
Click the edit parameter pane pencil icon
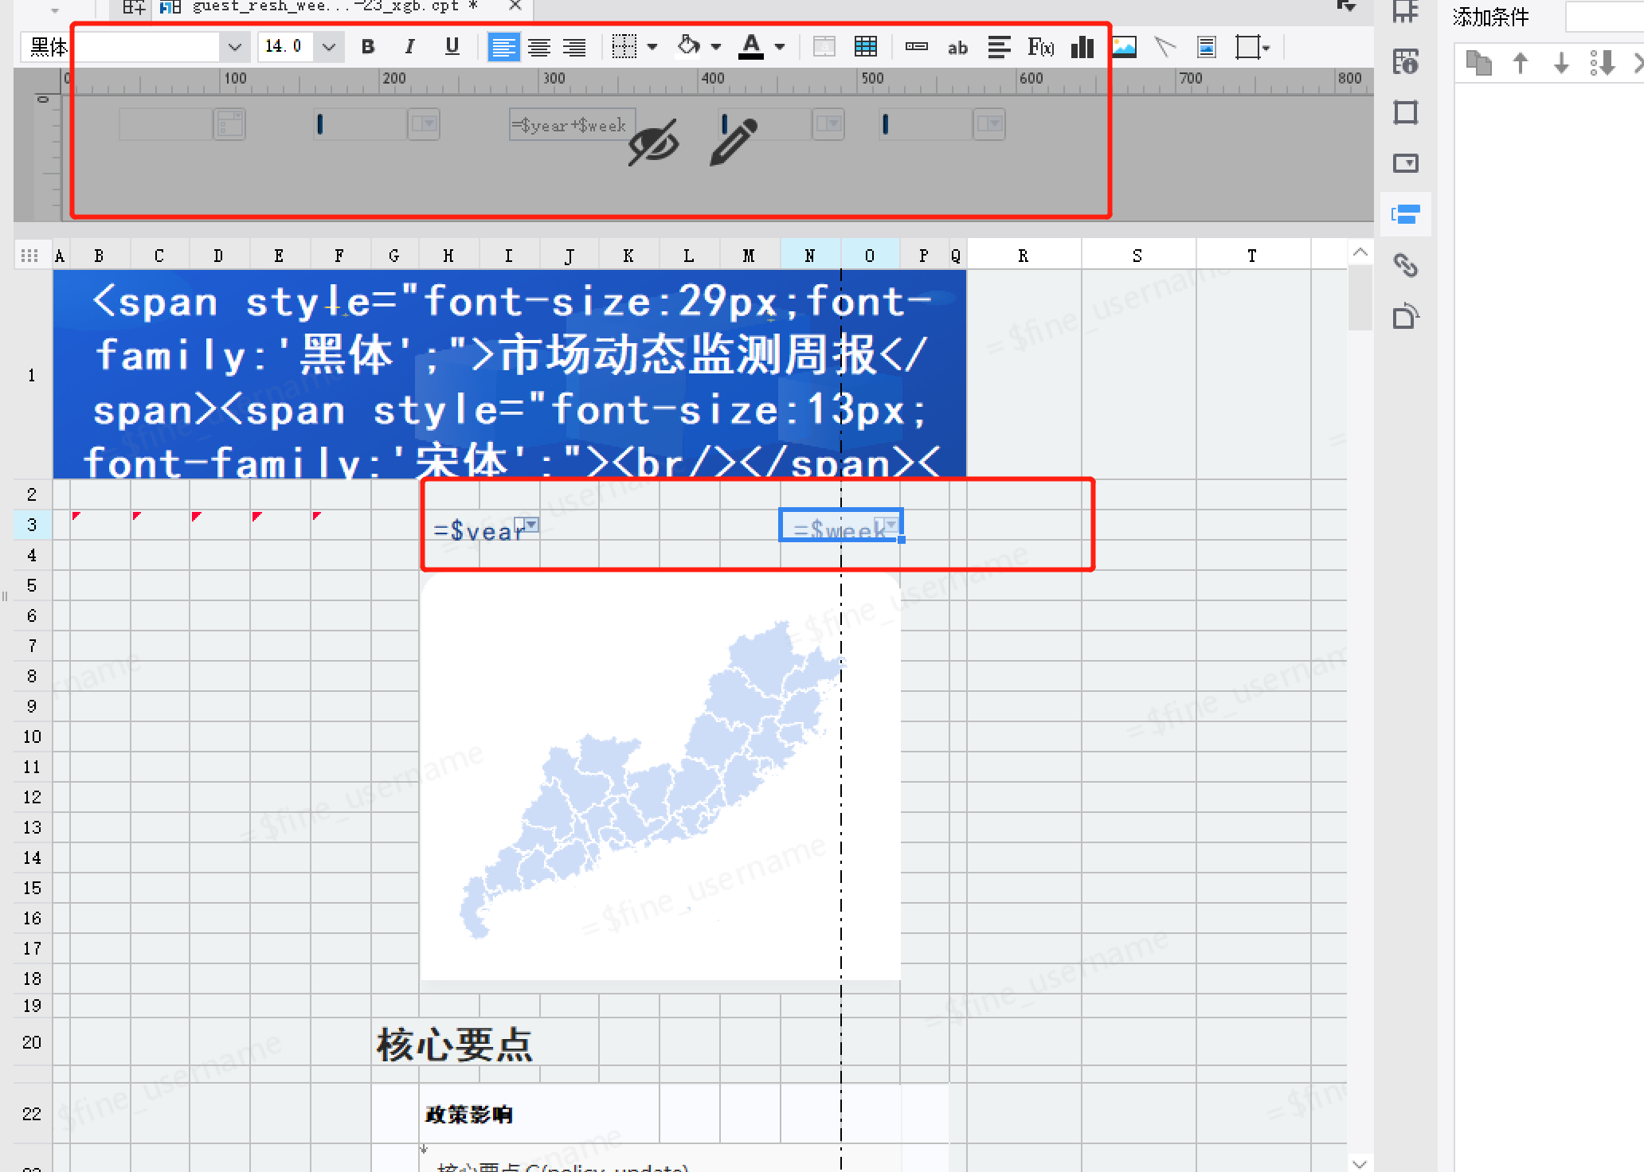[x=733, y=141]
